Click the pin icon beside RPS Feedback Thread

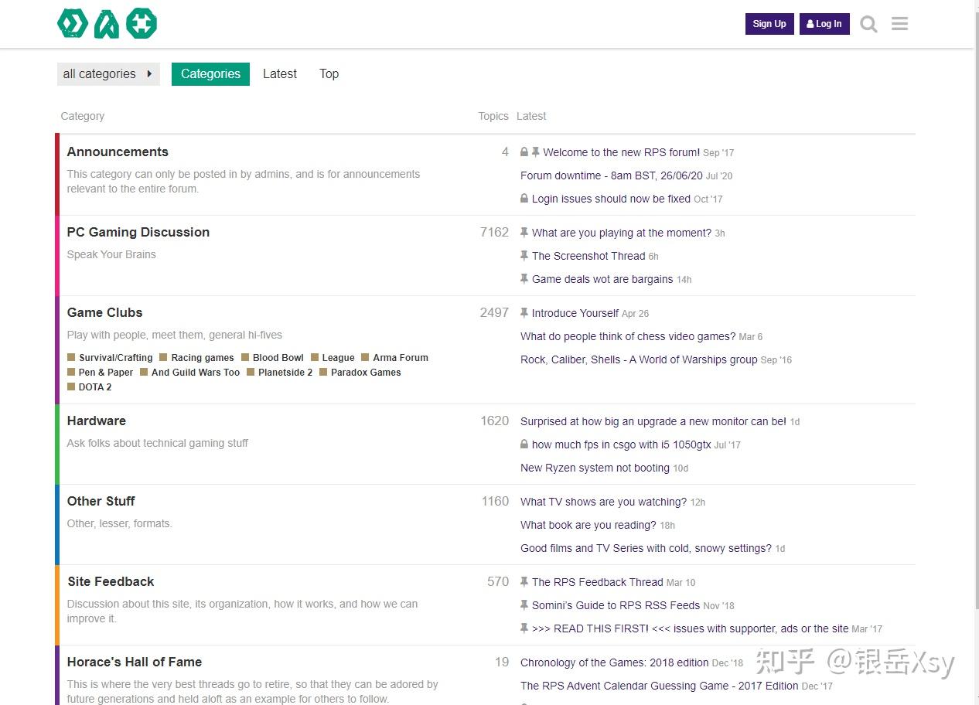[524, 582]
